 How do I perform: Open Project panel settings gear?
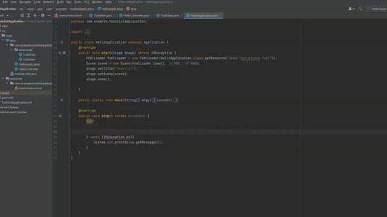point(42,15)
